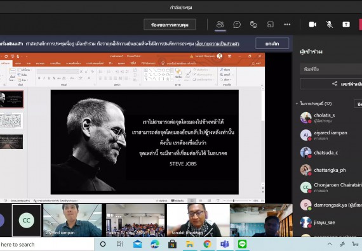This screenshot has width=362, height=251.
Task: Open Microsoft Store from taskbar
Action: point(172,244)
